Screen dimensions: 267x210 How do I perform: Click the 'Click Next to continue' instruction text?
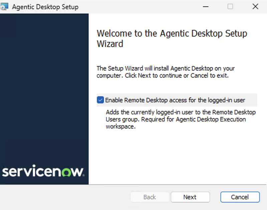(x=163, y=75)
